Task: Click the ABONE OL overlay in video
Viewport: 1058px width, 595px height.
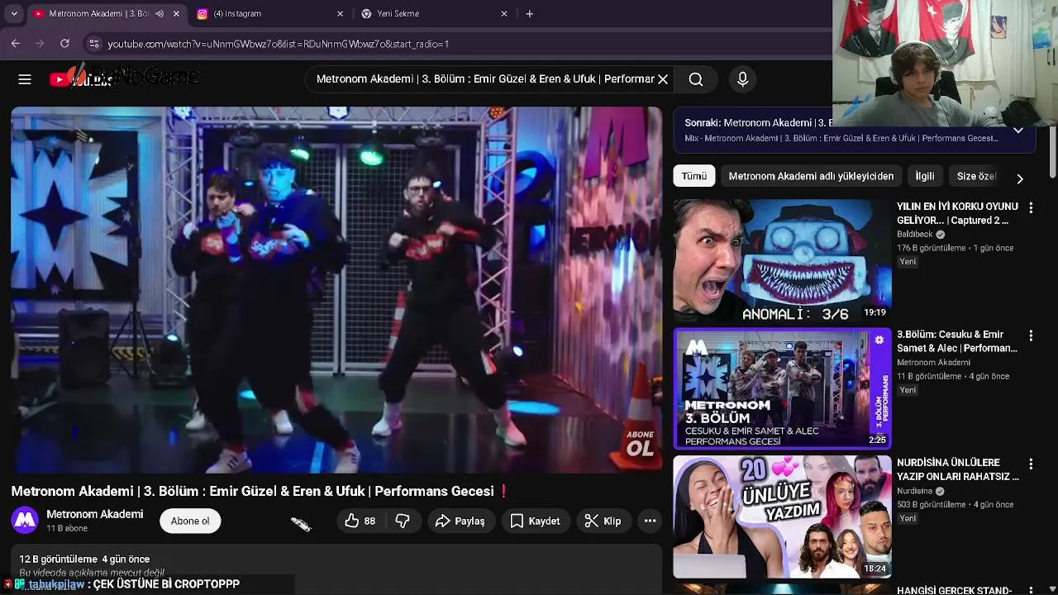Action: (x=640, y=445)
